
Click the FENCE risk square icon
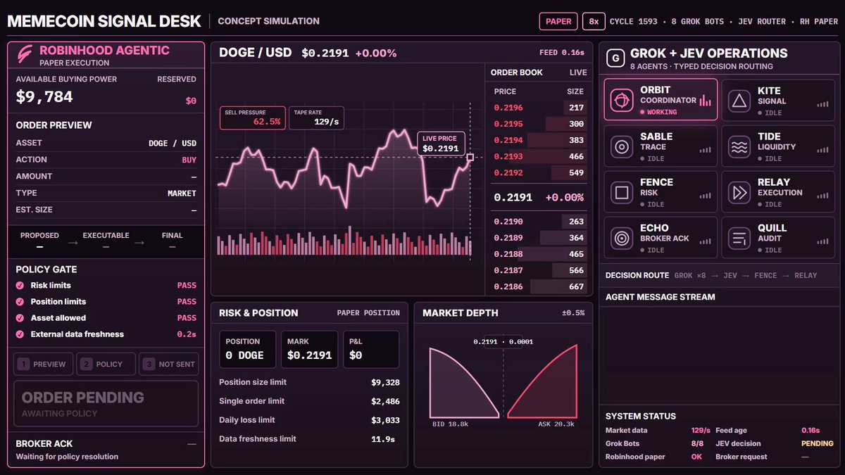pyautogui.click(x=622, y=193)
